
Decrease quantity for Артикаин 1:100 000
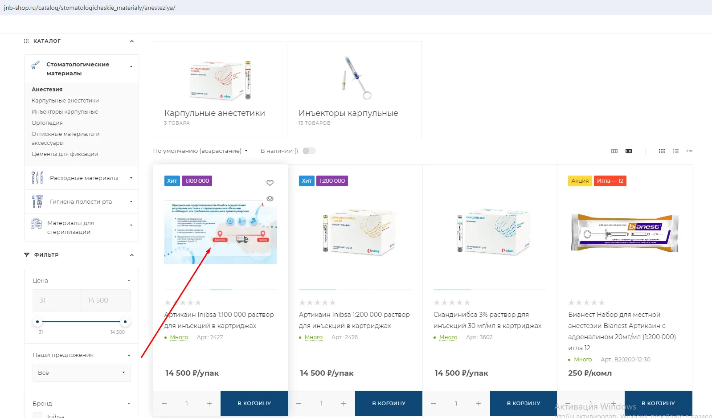[164, 403]
